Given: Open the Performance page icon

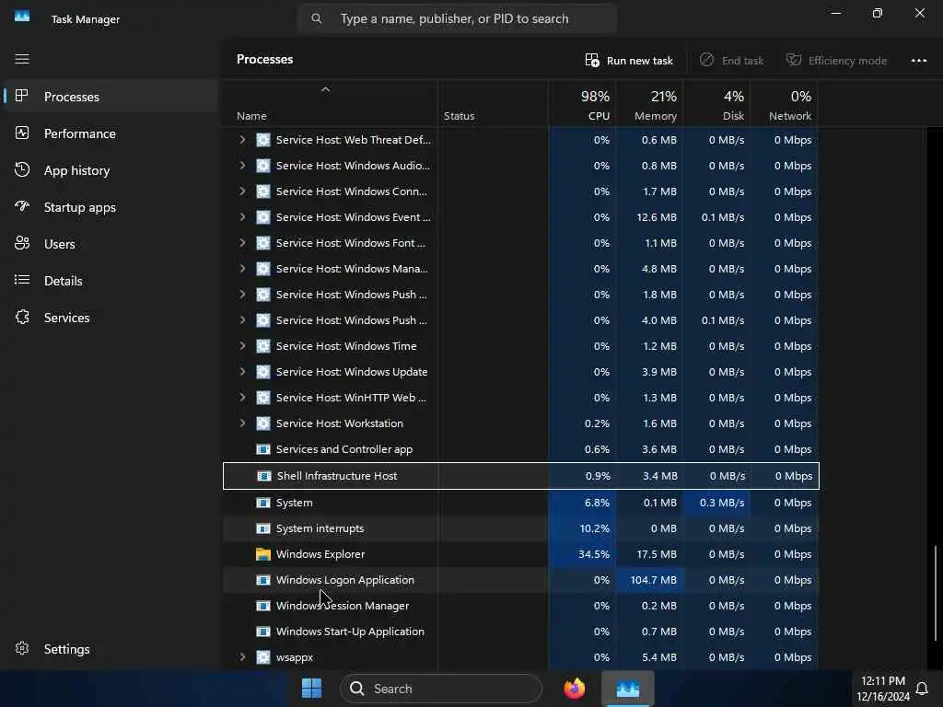Looking at the screenshot, I should (x=22, y=133).
